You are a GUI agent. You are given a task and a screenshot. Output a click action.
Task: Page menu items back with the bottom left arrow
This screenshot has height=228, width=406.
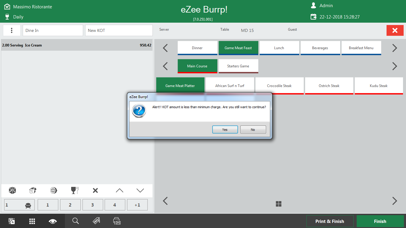click(x=165, y=201)
